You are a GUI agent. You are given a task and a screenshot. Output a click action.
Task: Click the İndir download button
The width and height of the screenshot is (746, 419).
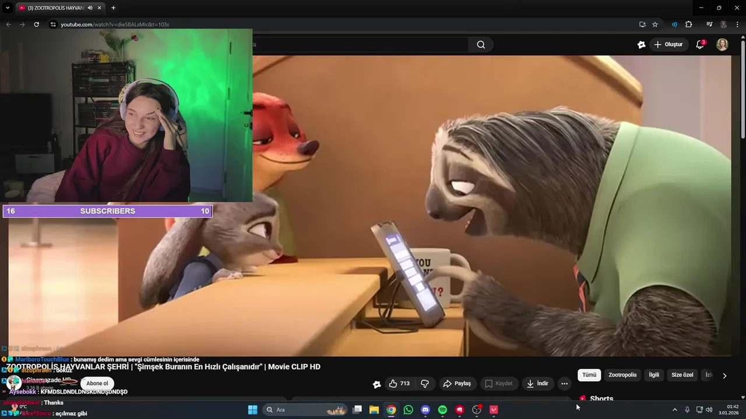point(537,384)
